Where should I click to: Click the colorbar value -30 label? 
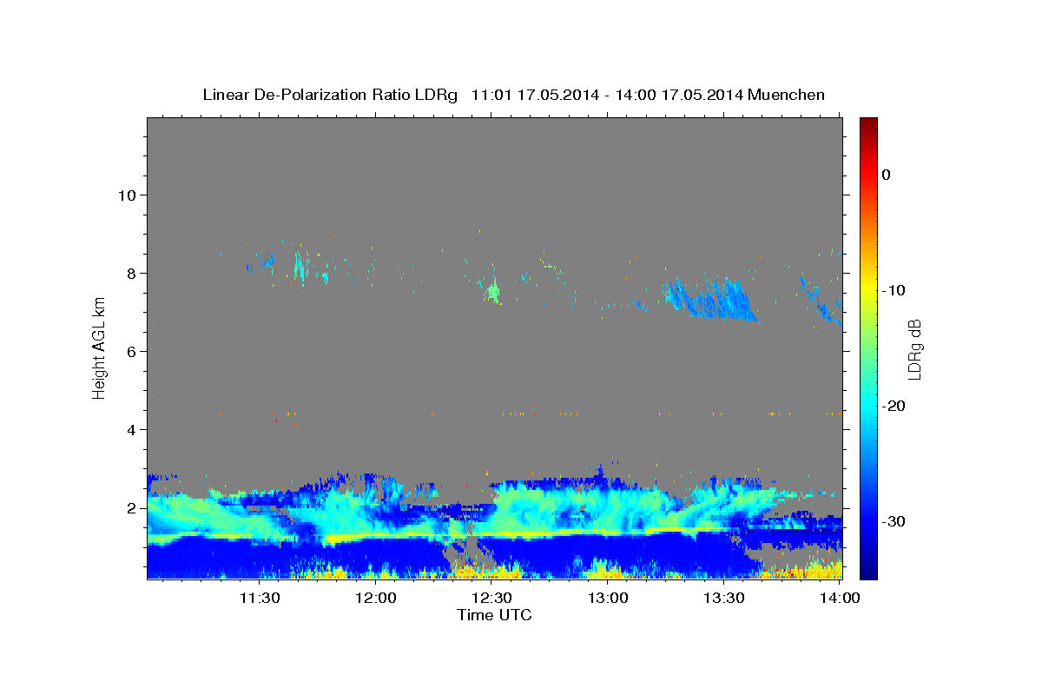894,521
